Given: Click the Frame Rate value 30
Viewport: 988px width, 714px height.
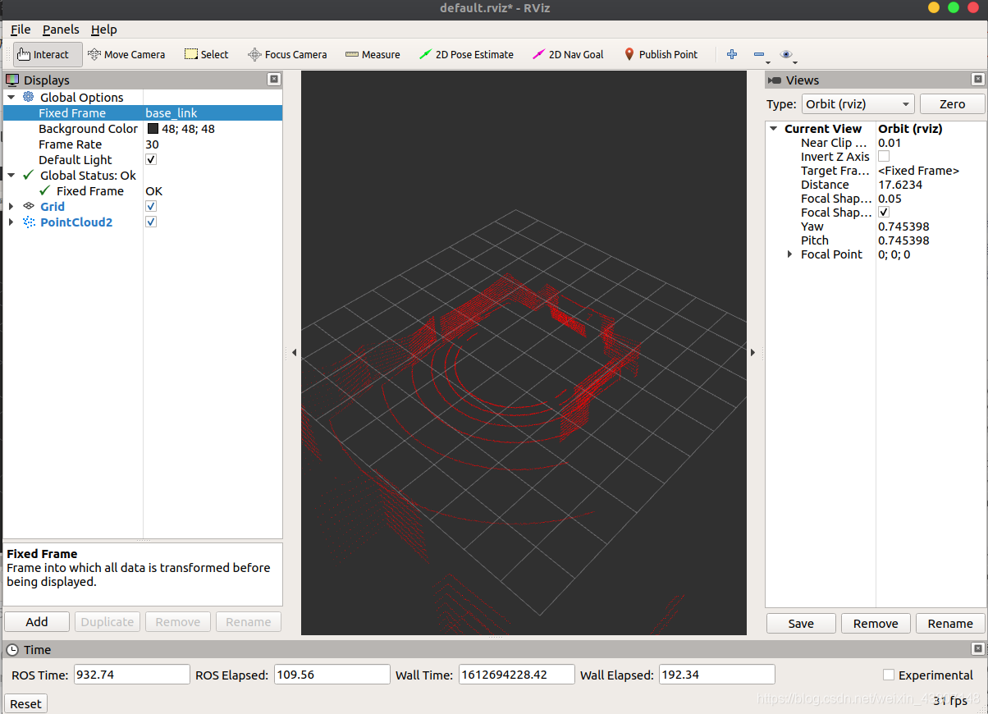Looking at the screenshot, I should 152,144.
